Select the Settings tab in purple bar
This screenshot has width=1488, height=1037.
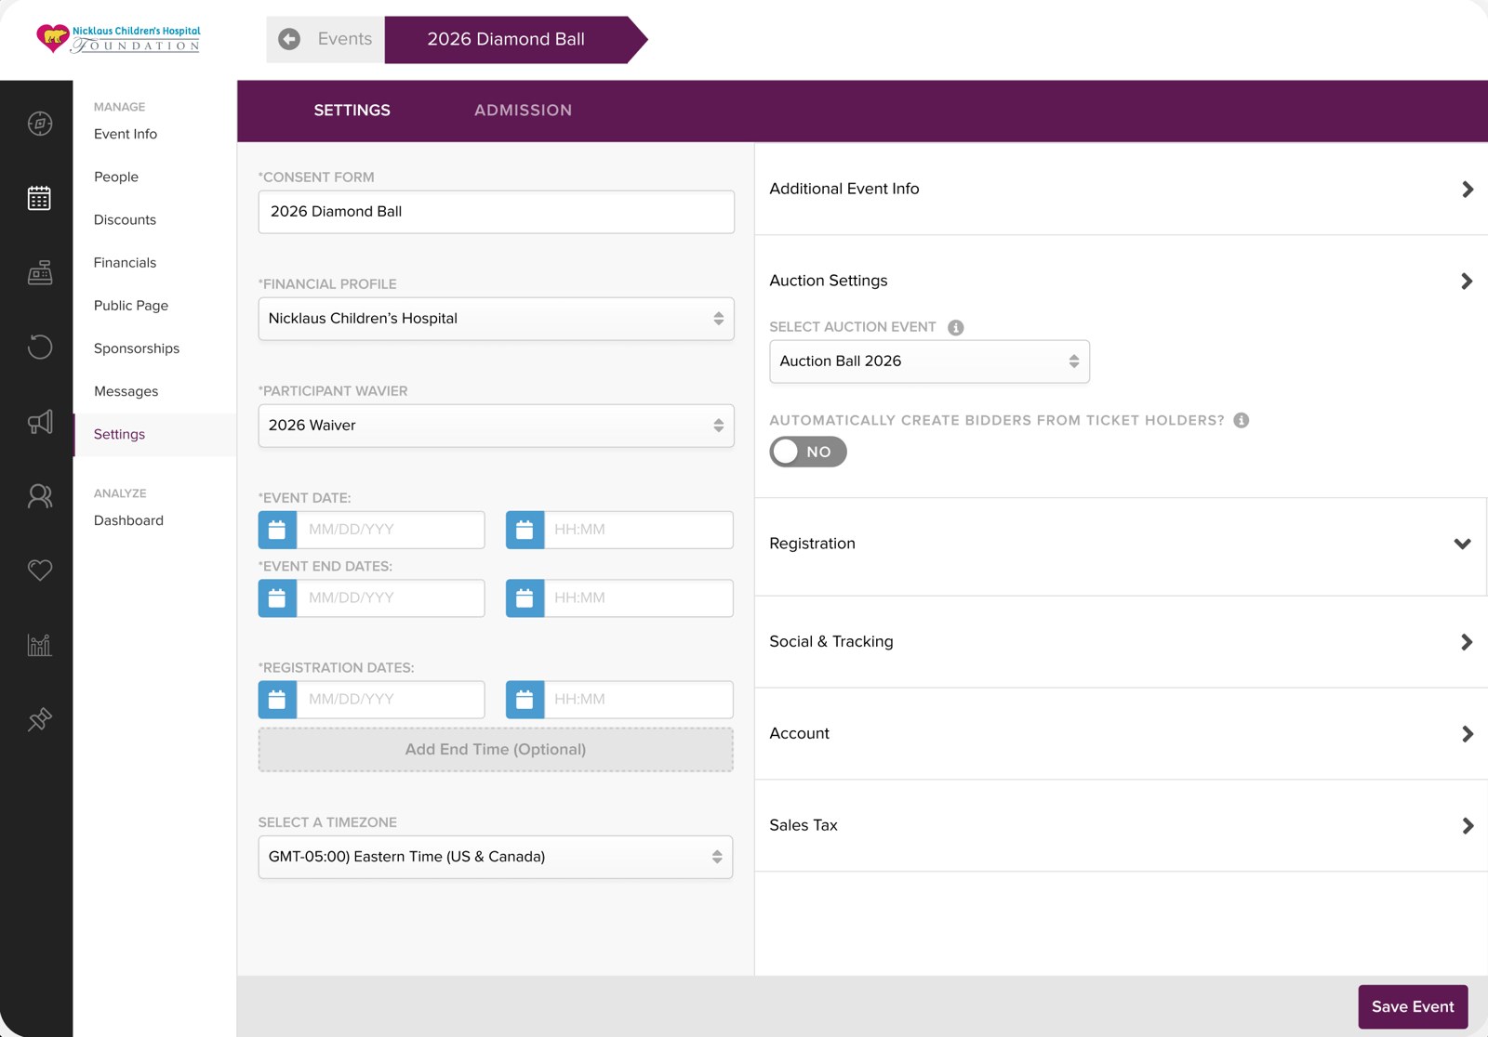(x=352, y=111)
